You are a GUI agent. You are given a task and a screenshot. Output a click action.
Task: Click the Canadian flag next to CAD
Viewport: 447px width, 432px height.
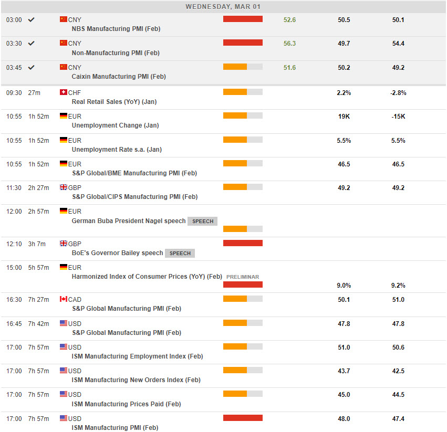coord(64,299)
